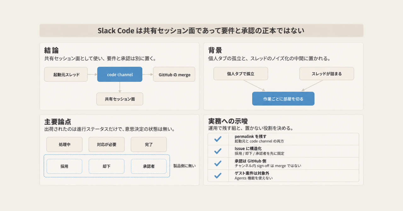Viewport: 403px width, 211px height.
Task: Click the text 採用 / 却下 / 承認者を先に固定
Action: tap(260, 154)
